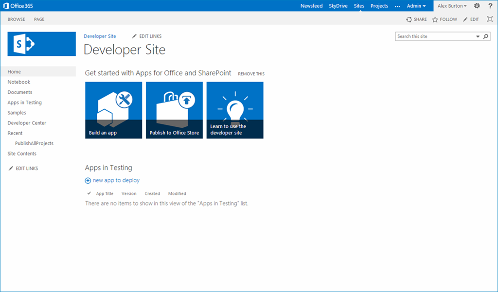Screen dimensions: 498x292
Task: Click the Edit button label
Action: pyautogui.click(x=475, y=19)
